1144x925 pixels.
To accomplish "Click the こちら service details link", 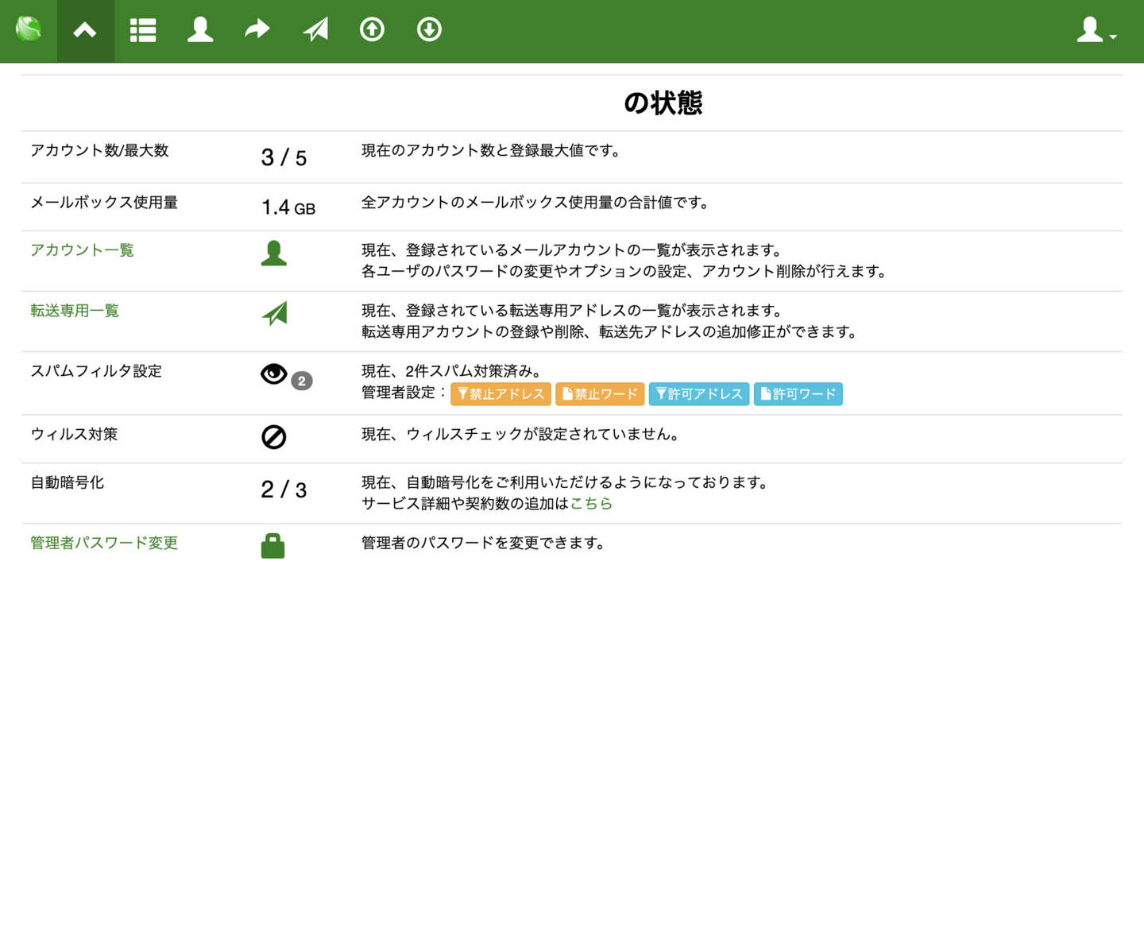I will coord(591,503).
